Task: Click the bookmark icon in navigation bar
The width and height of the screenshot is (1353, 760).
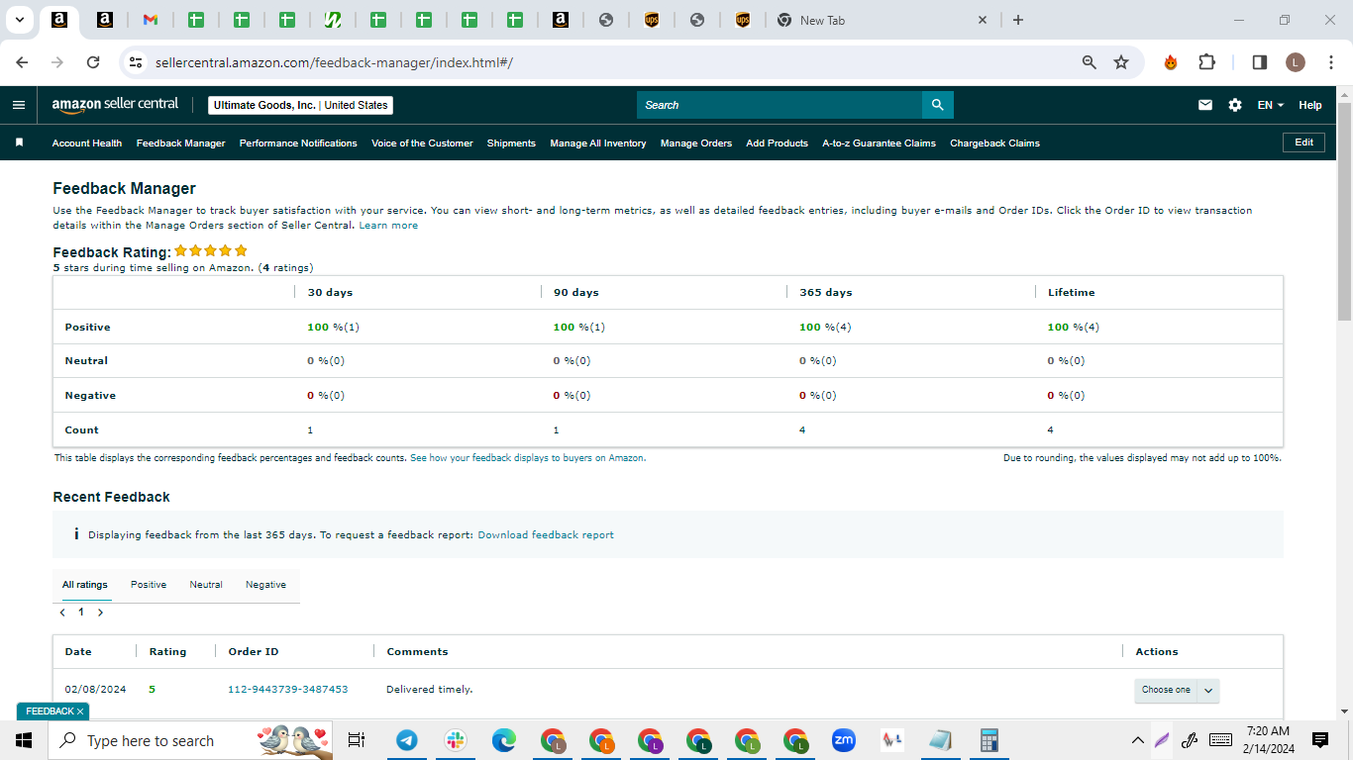Action: 19,142
